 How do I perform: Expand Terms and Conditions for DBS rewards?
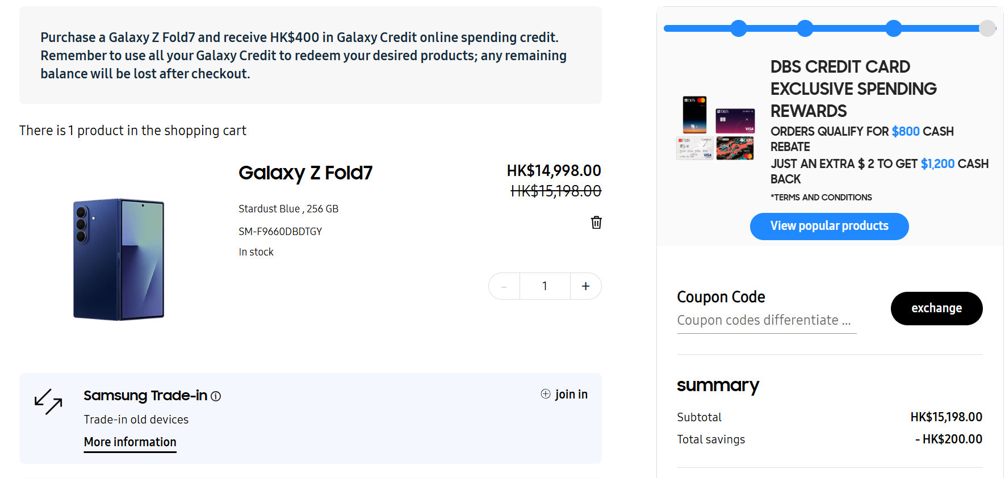(x=821, y=197)
